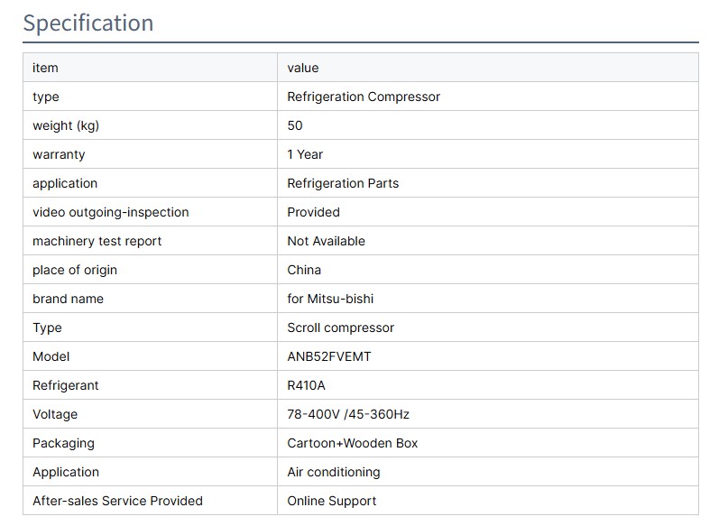Select the '1 Year' warranty value
Image resolution: width=719 pixels, height=526 pixels.
[305, 154]
